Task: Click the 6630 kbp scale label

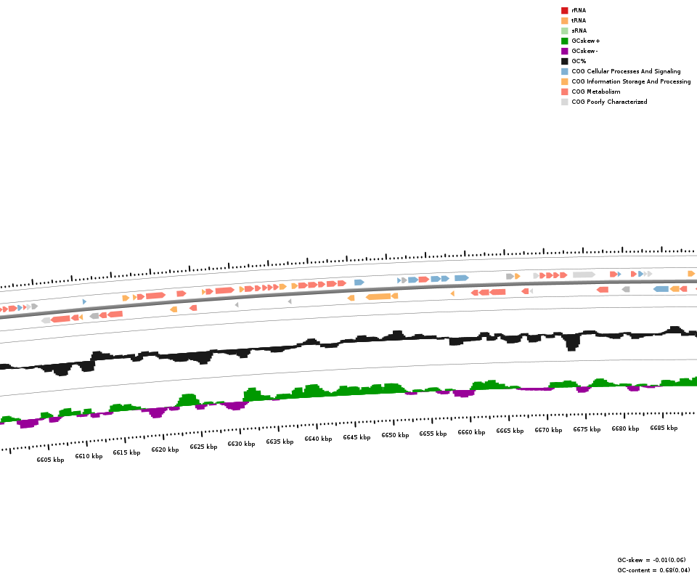Action: click(x=241, y=444)
